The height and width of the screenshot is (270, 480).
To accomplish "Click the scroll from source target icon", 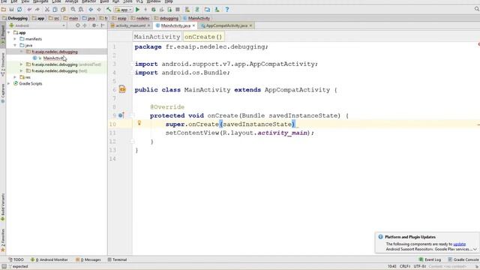I will [x=78, y=25].
